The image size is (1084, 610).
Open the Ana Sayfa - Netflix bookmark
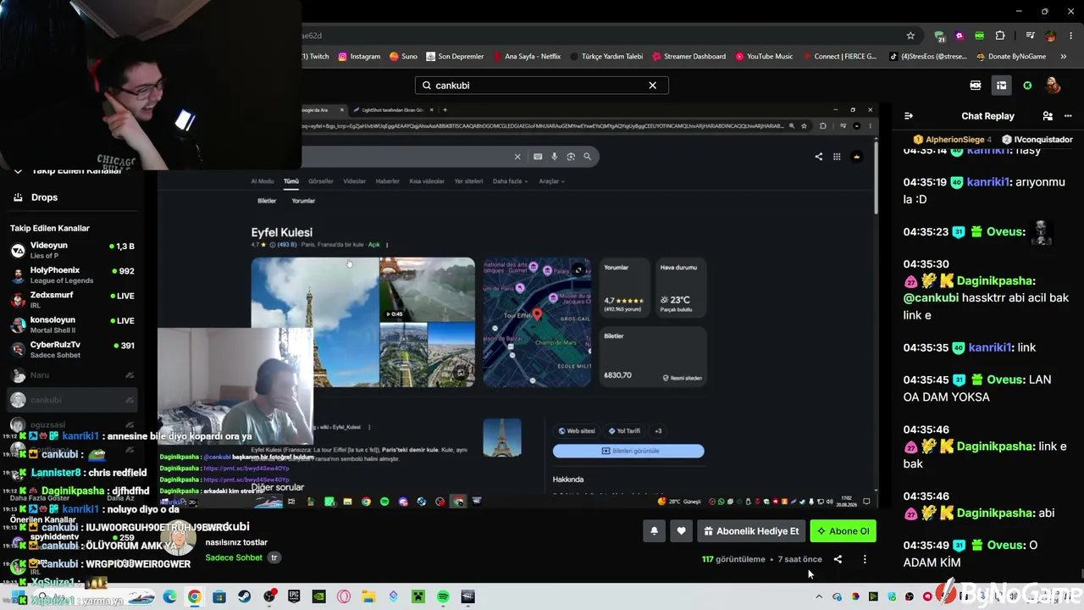point(526,57)
